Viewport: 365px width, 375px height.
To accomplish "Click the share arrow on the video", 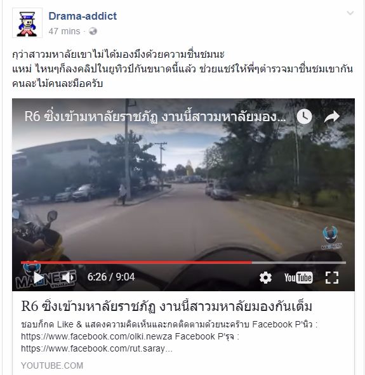I will point(332,117).
